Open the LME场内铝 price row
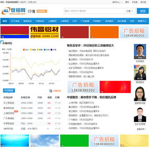The image size is (149, 149). click(32, 129)
